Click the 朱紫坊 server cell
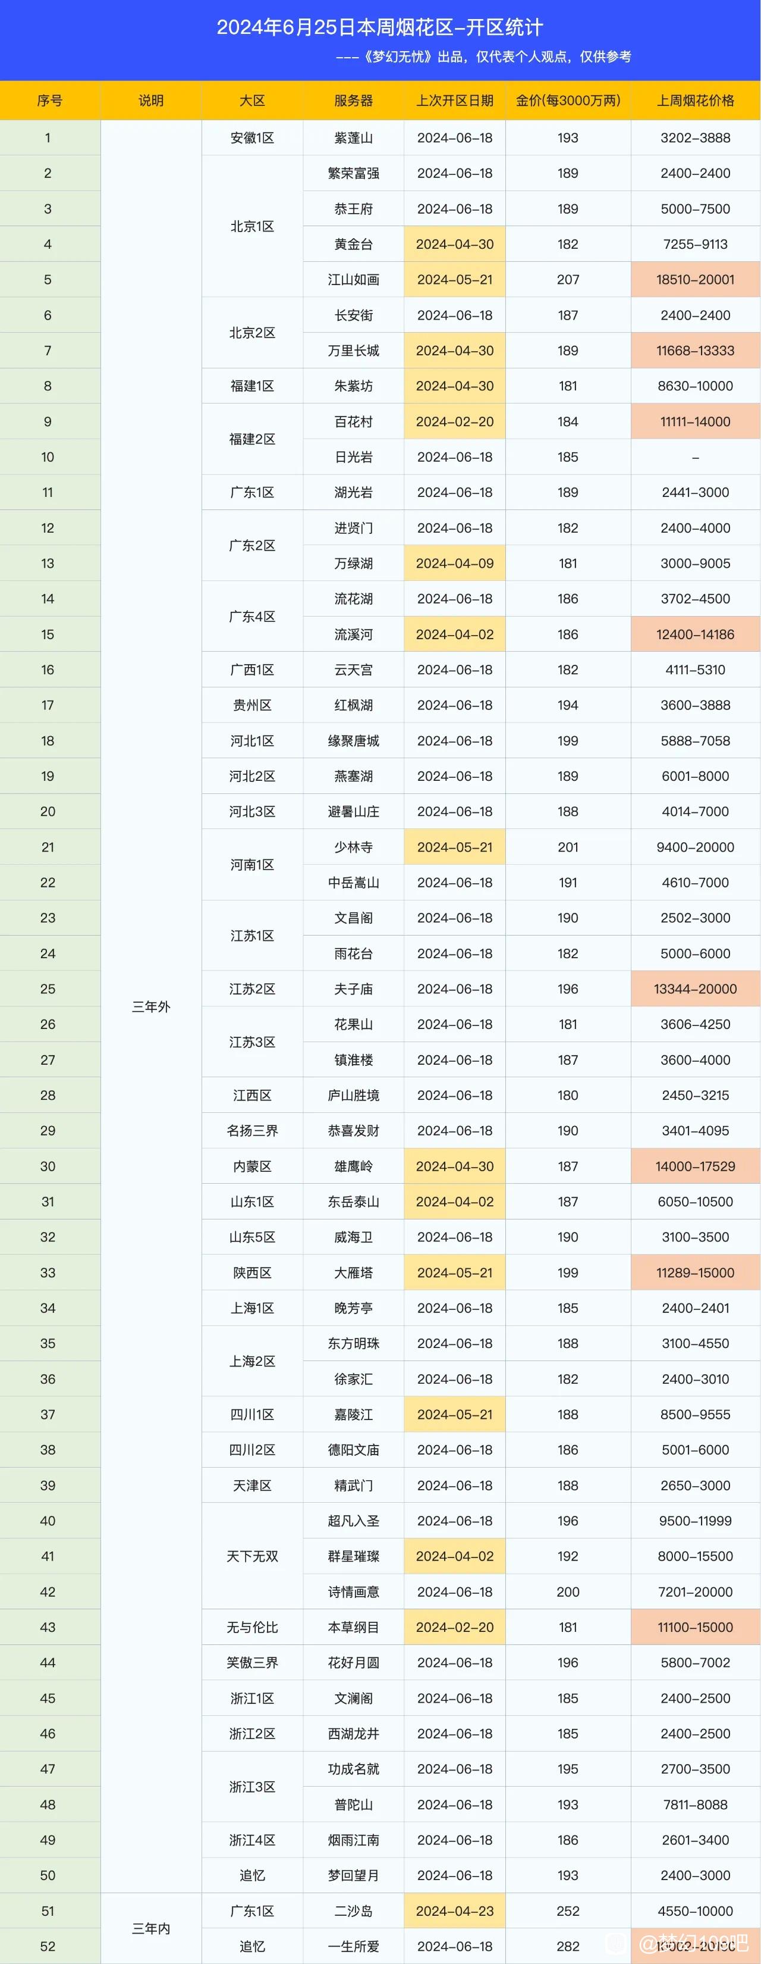 (354, 386)
